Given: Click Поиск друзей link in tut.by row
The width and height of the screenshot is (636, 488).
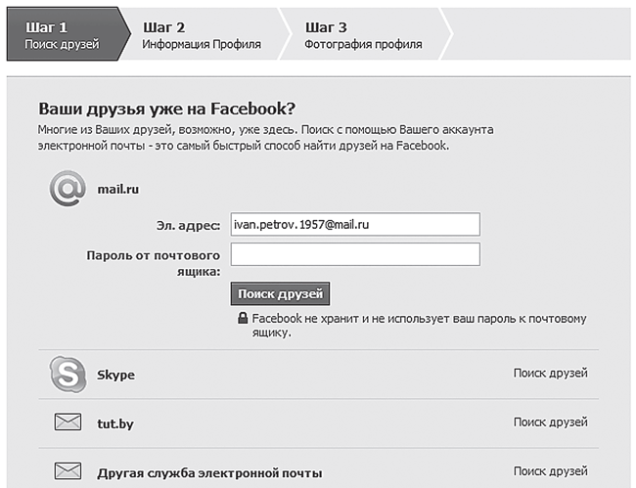Looking at the screenshot, I should (x=551, y=421).
